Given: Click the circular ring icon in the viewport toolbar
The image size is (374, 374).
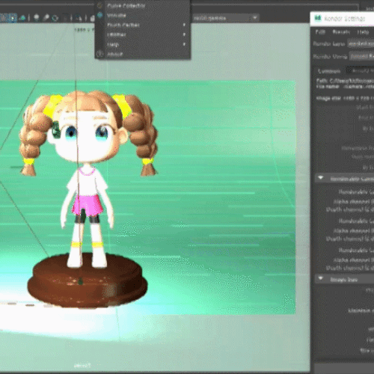Looking at the screenshot, I should click(55, 18).
